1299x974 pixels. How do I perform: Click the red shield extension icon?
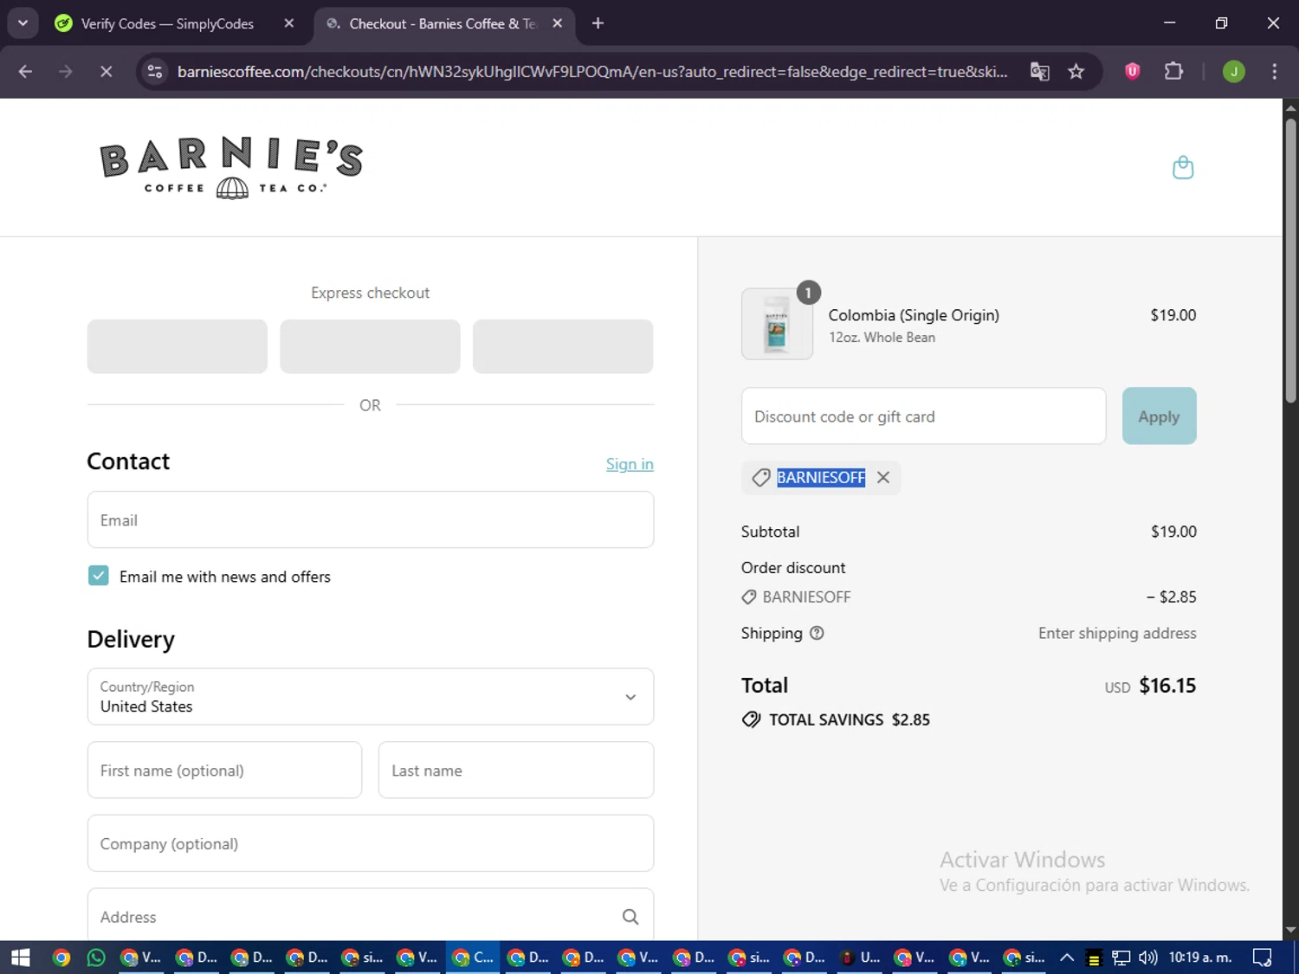coord(1132,71)
